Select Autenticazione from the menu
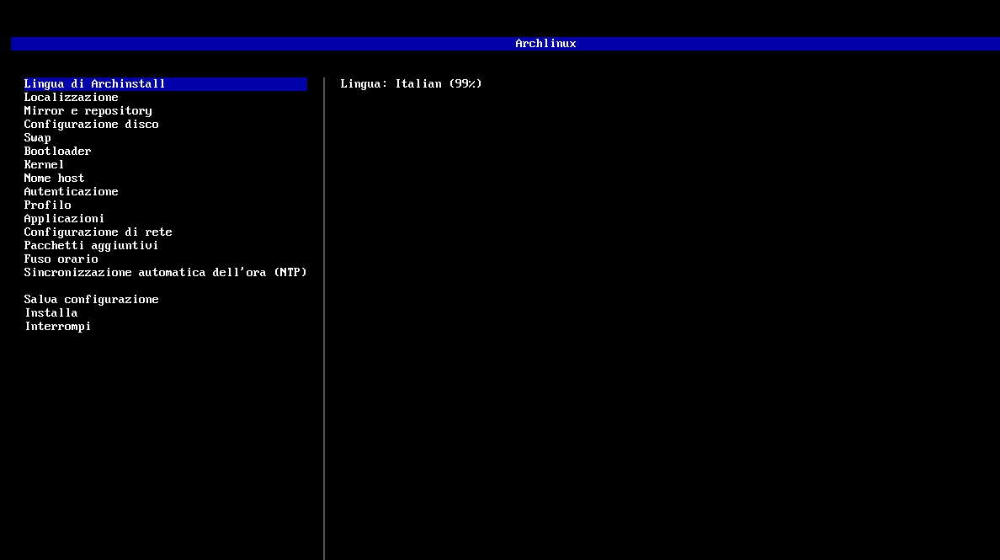1000x560 pixels. coord(71,191)
